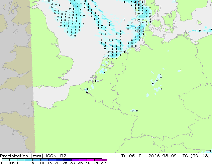Click the legend value '20'

click(57, 163)
